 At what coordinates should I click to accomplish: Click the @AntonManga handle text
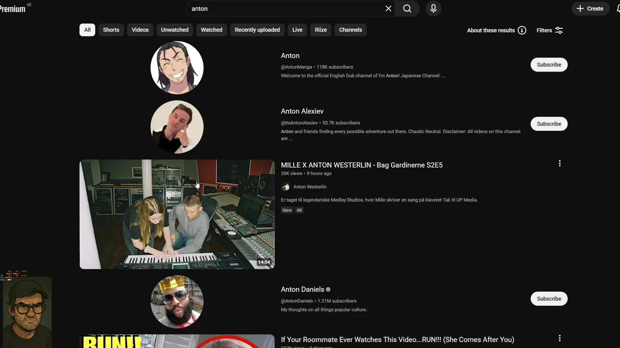[296, 67]
